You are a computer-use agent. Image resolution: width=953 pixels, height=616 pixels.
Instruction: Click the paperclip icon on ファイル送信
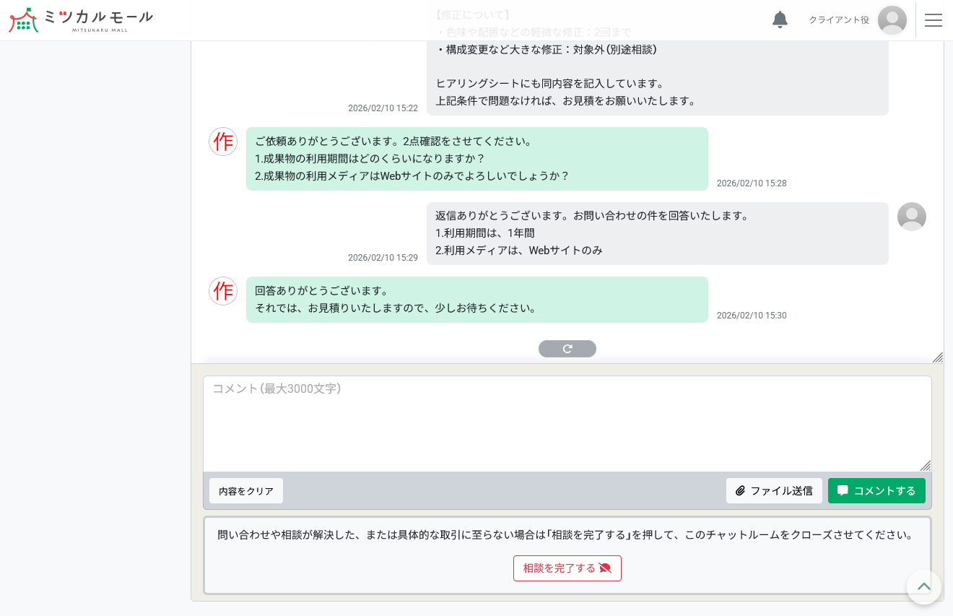point(741,491)
